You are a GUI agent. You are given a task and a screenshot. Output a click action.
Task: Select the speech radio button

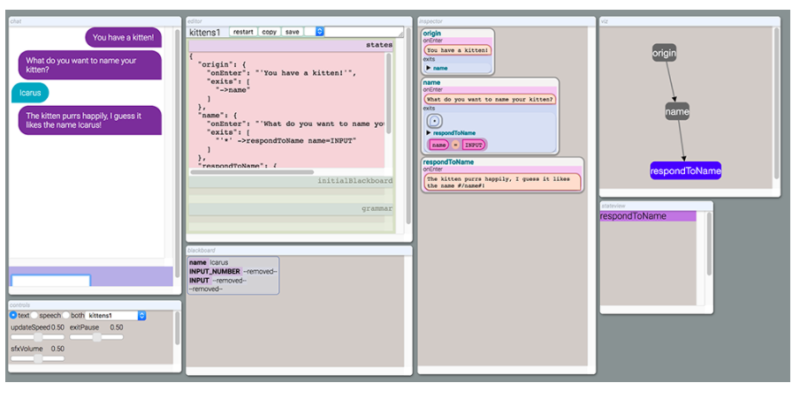pos(34,315)
